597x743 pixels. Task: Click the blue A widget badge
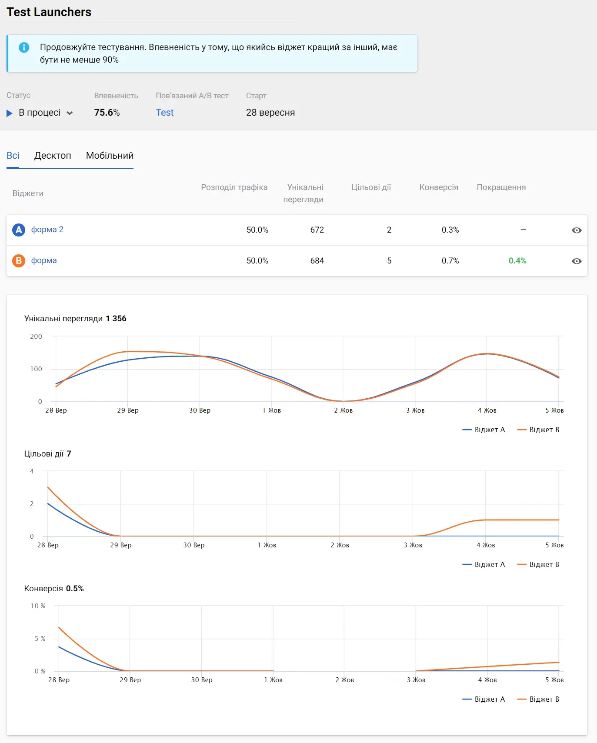[x=18, y=230]
